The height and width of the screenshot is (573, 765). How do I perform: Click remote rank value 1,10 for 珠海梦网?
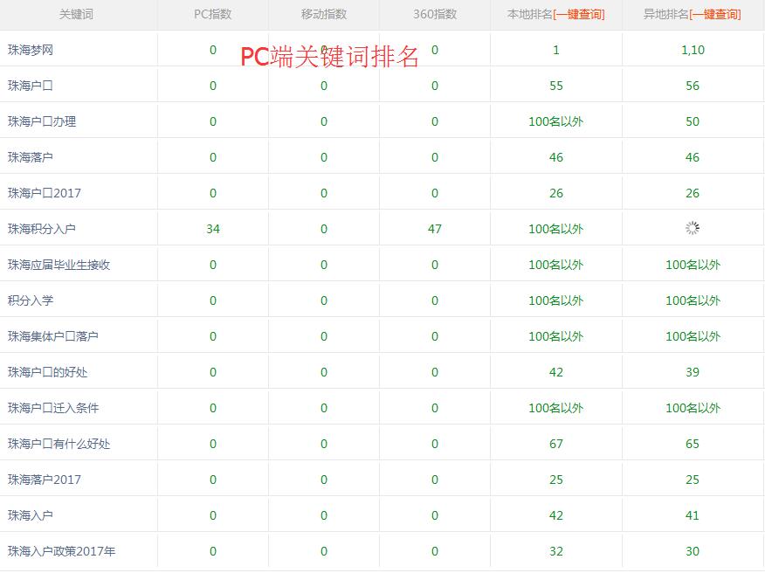(693, 50)
